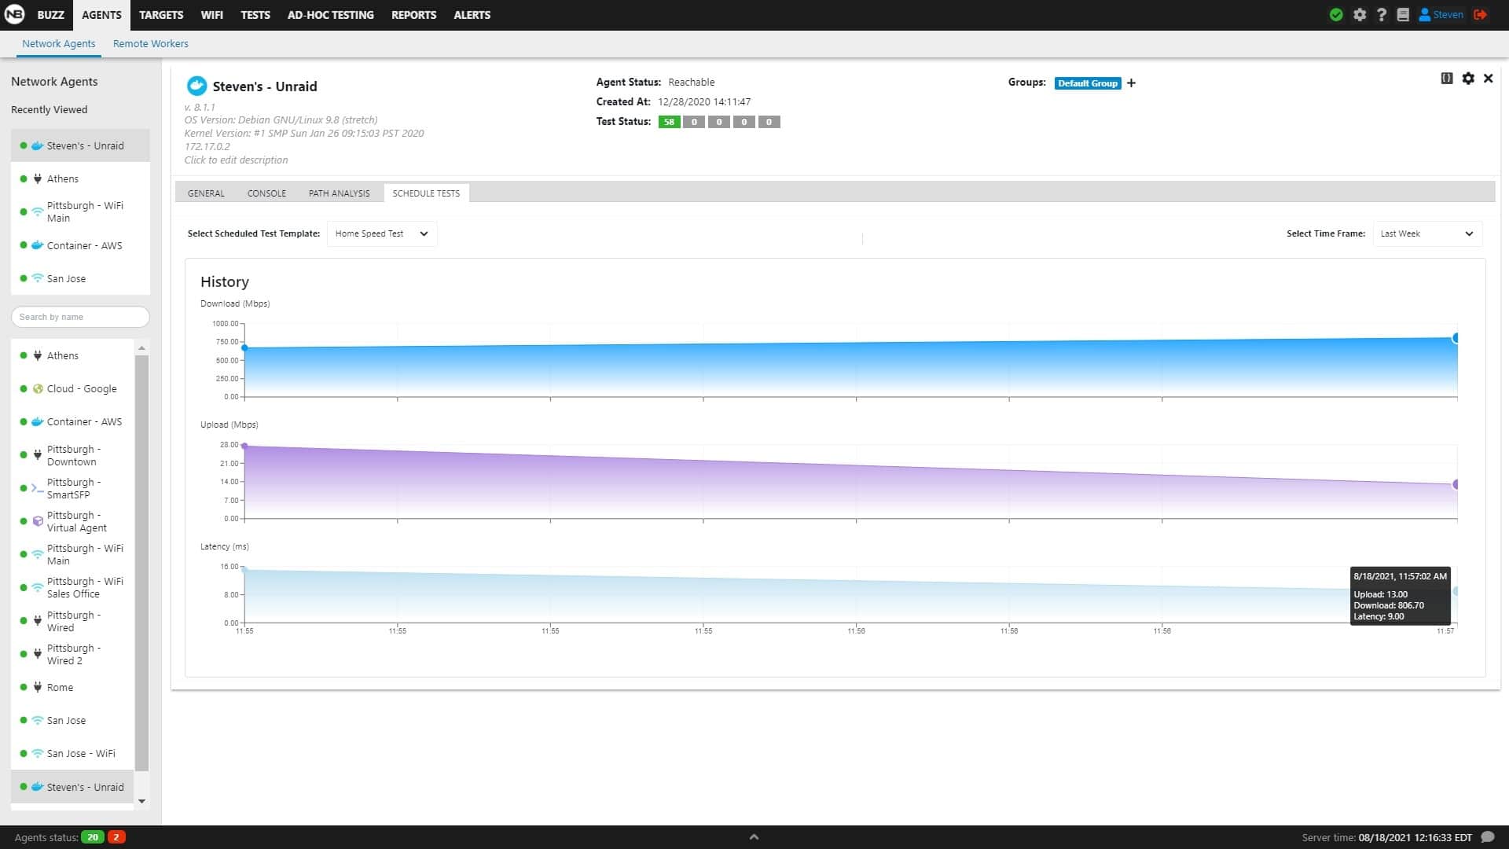
Task: Open the Select Time Frame dropdown
Action: (1426, 233)
